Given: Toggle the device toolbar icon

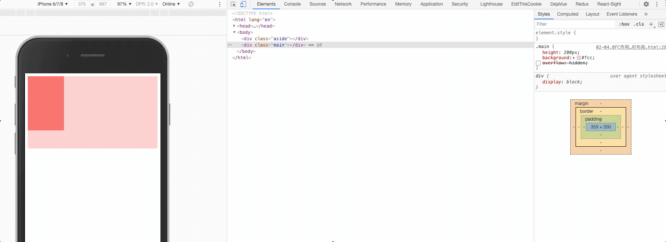Looking at the screenshot, I should 243,4.
